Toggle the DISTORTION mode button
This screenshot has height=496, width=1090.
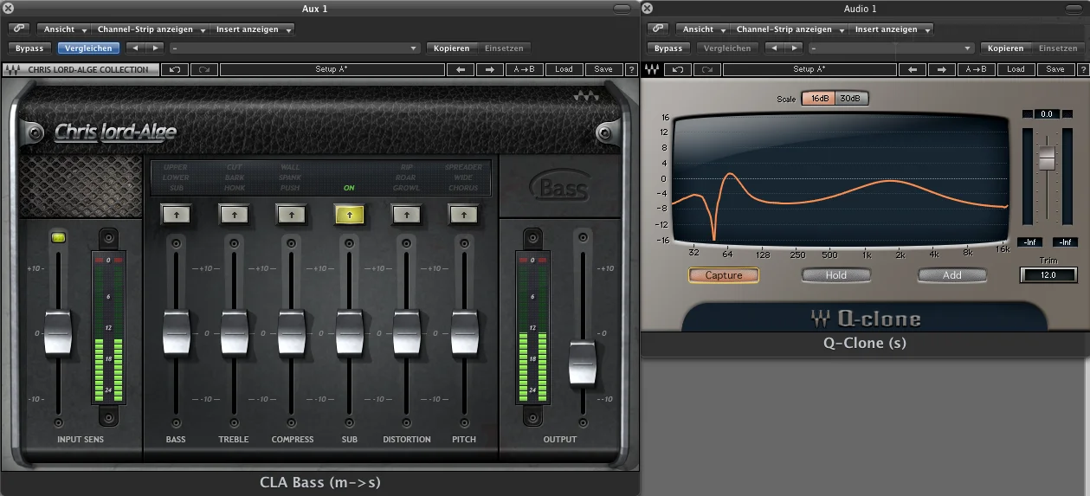pos(407,213)
